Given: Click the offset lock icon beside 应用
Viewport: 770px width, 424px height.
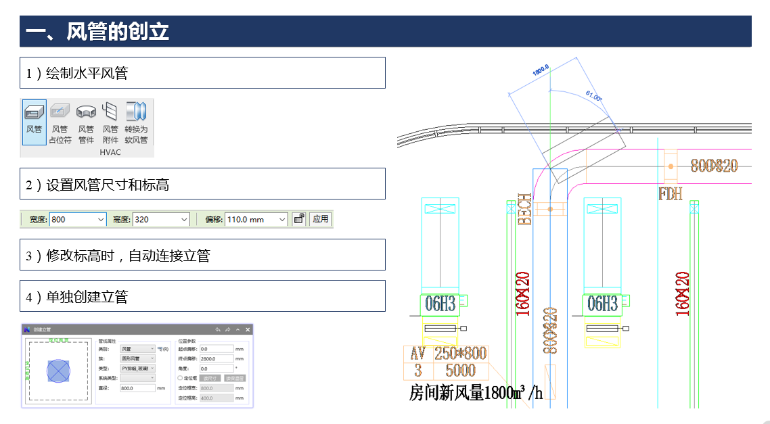Looking at the screenshot, I should (x=298, y=219).
